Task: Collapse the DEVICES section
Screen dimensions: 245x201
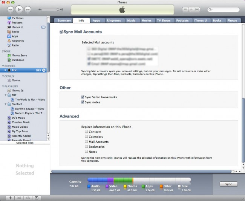Action: [3, 66]
